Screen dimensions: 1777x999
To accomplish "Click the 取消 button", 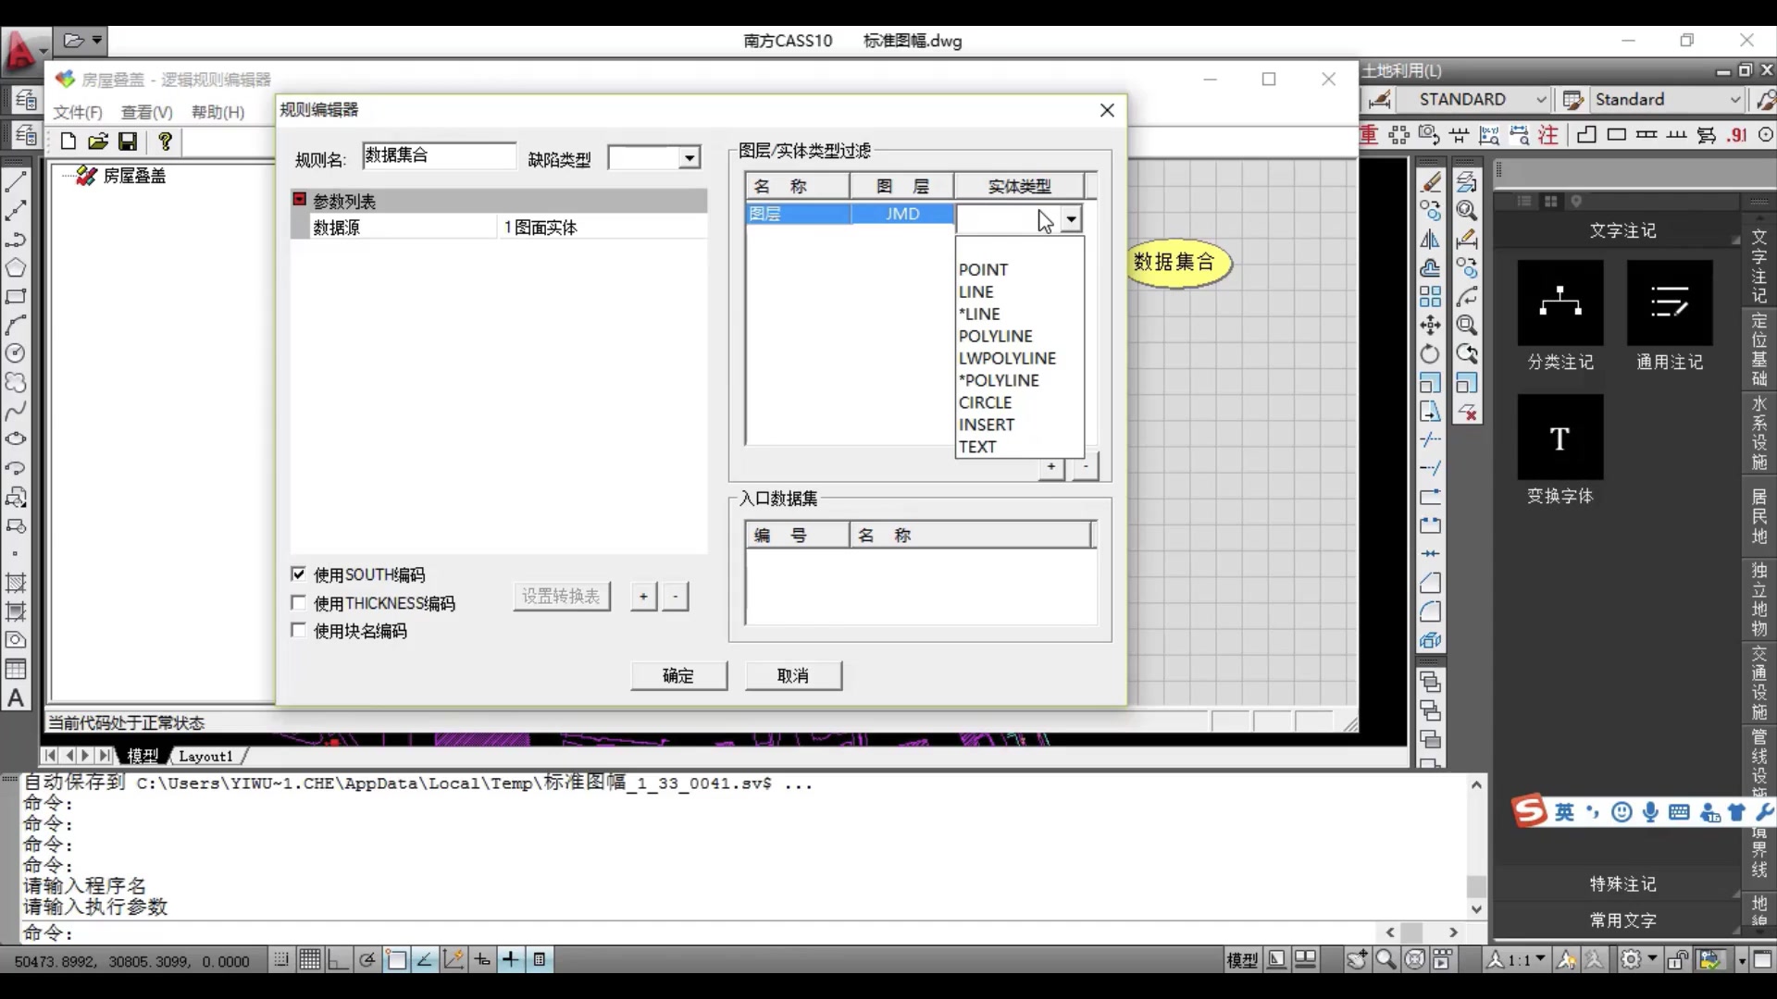I will (x=793, y=675).
